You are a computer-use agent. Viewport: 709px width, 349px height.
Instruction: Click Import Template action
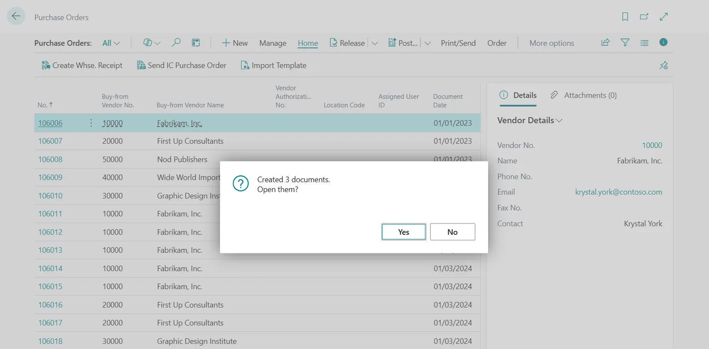273,65
